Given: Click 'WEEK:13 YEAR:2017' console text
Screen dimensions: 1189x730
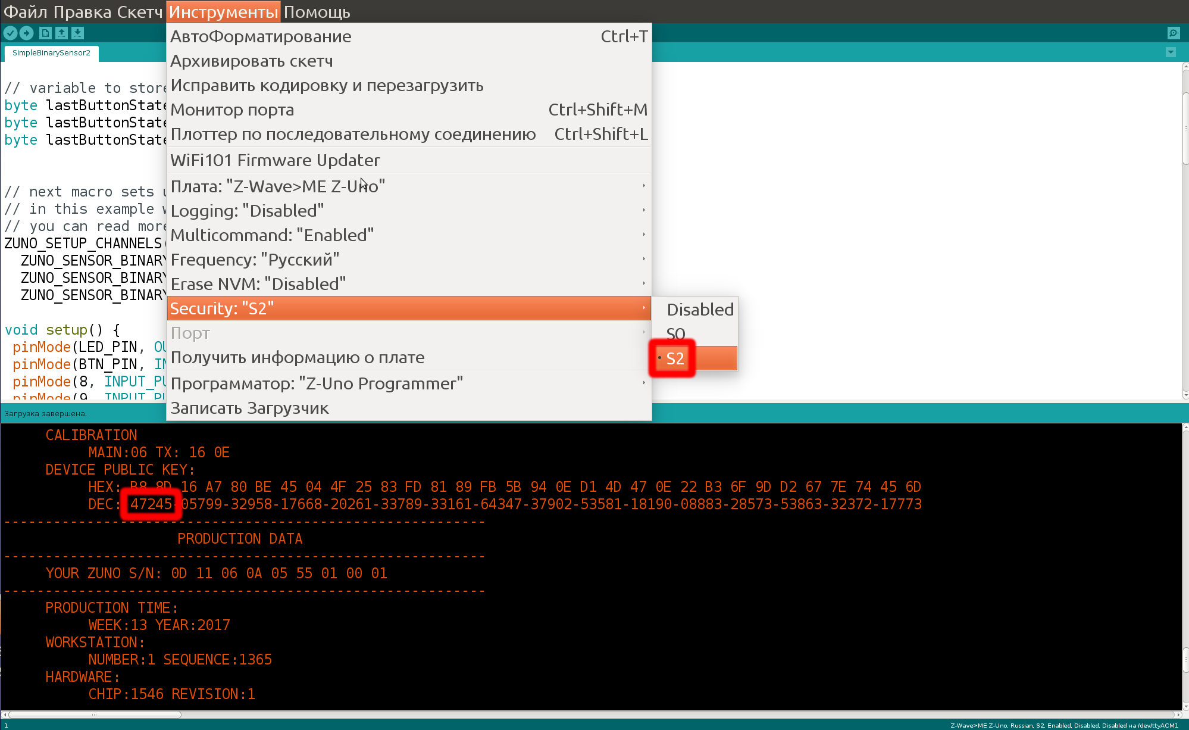Looking at the screenshot, I should pos(159,625).
